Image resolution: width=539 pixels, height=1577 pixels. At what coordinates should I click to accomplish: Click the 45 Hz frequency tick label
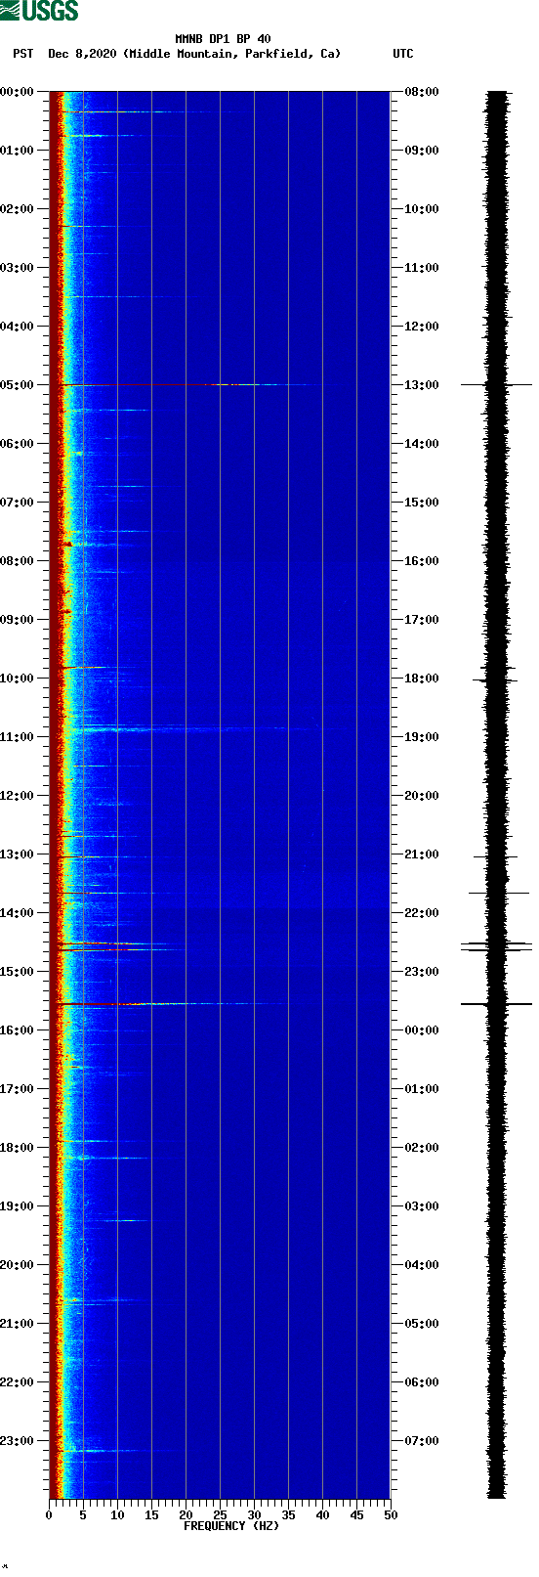pos(356,1515)
